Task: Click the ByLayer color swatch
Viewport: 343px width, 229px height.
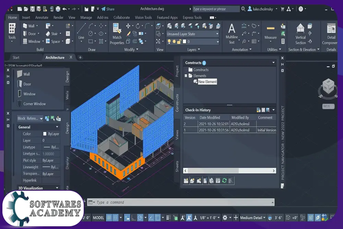Action: tap(45, 134)
